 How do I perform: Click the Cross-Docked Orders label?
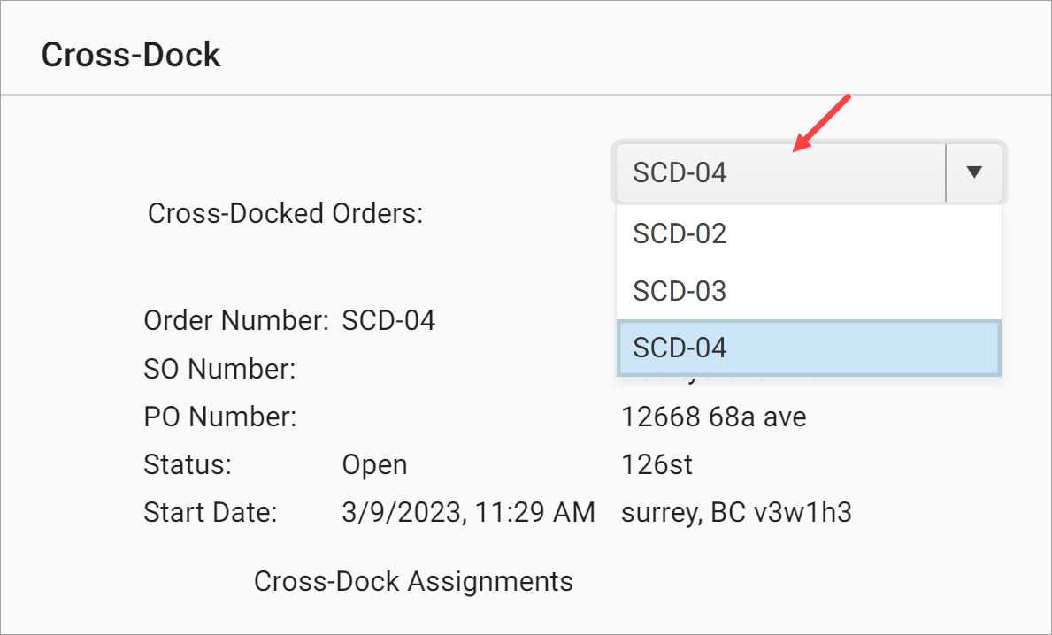[x=285, y=213]
